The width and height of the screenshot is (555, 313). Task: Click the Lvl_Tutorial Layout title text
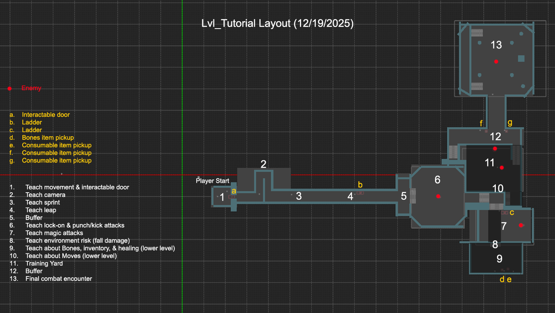tap(278, 23)
